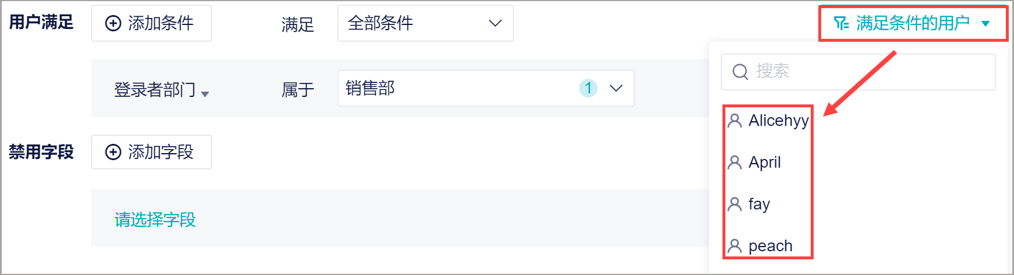1014x275 pixels.
Task: Click the user icon next to Alicehyy
Action: click(735, 121)
